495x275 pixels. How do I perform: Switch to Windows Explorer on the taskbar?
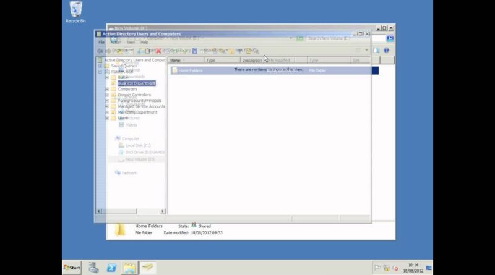[129, 268]
